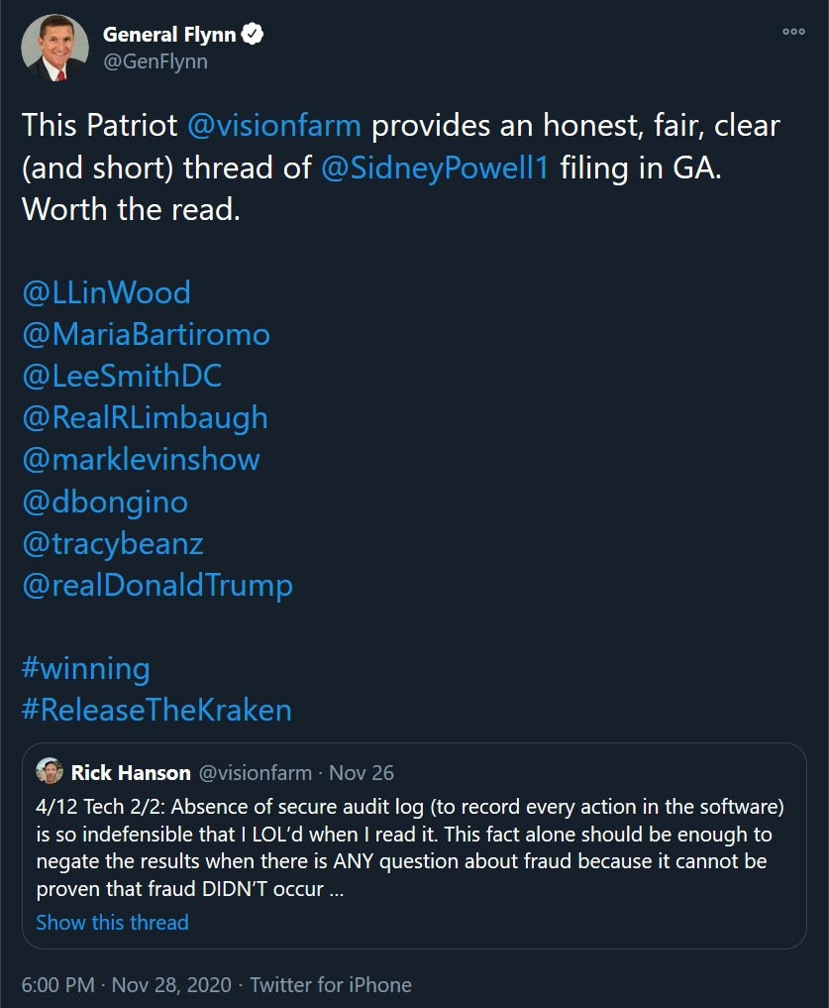Open the #winning hashtag
The height and width of the screenshot is (1008, 829).
tap(85, 668)
